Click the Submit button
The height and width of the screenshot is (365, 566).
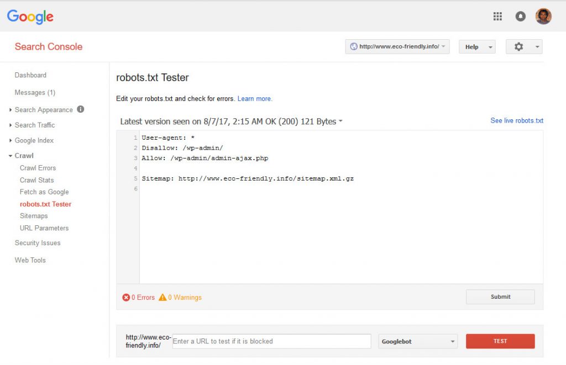pos(500,297)
